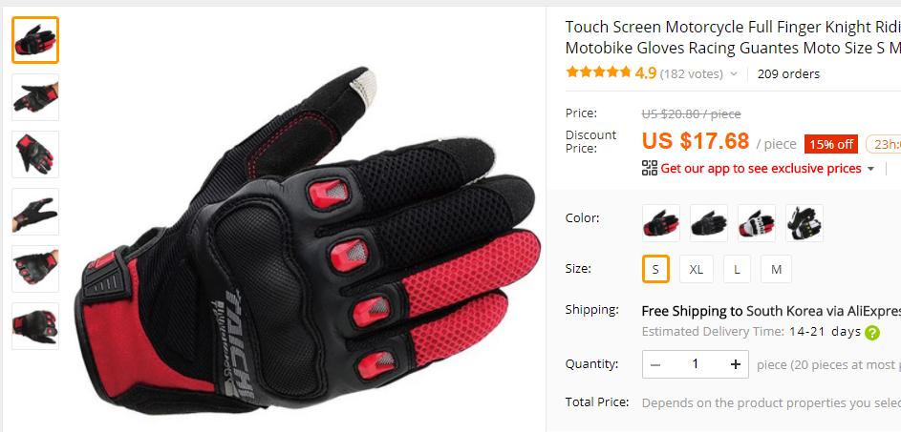Open Get our app to see exclusive prices
Image resolution: width=901 pixels, height=432 pixels.
coord(761,168)
